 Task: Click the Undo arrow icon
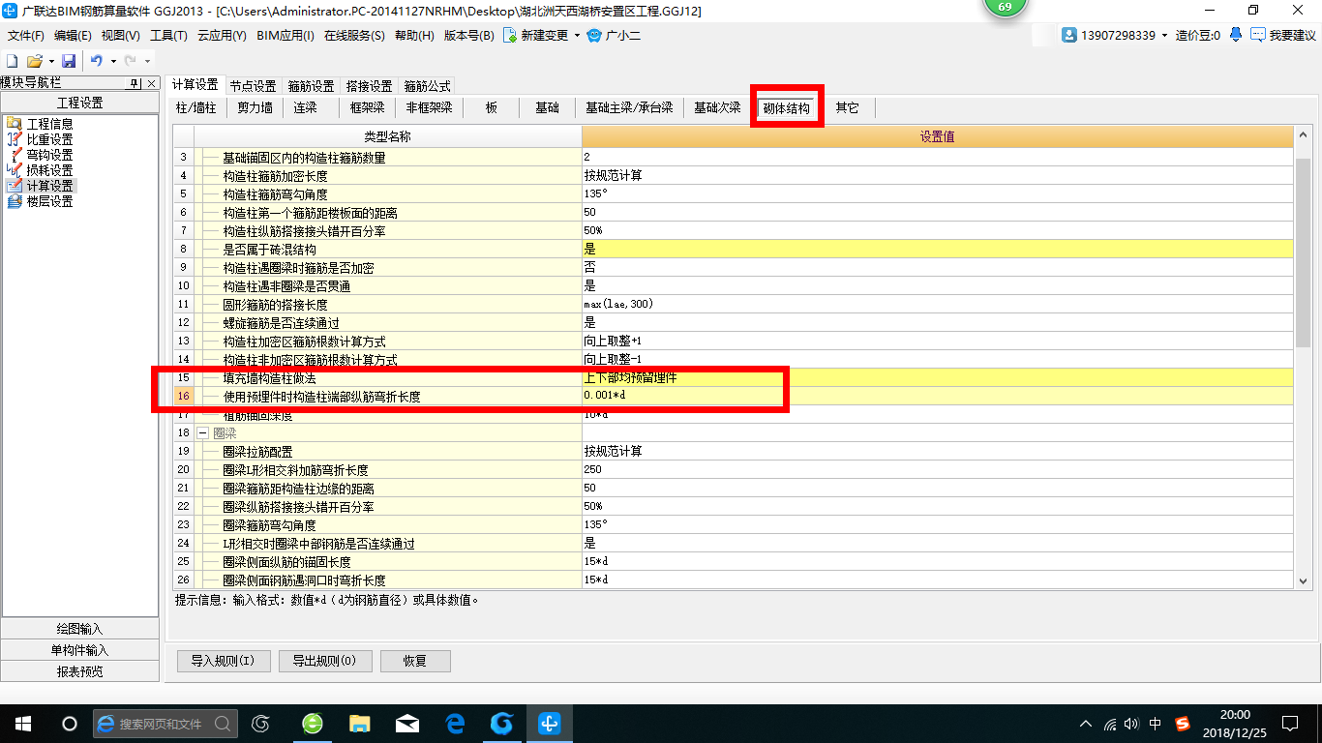tap(97, 61)
